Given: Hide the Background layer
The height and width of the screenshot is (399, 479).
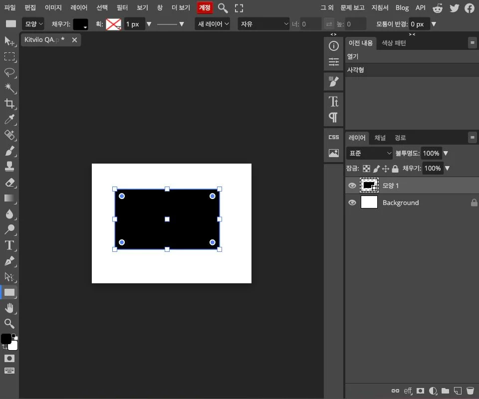Looking at the screenshot, I should [x=352, y=202].
